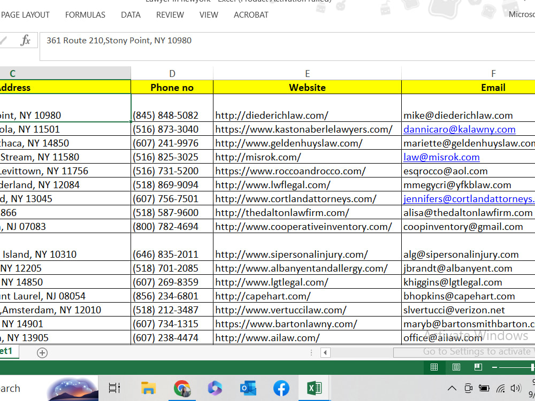Select cell https://www.bartonlawny.com/
This screenshot has width=535, height=401.
coord(307,324)
